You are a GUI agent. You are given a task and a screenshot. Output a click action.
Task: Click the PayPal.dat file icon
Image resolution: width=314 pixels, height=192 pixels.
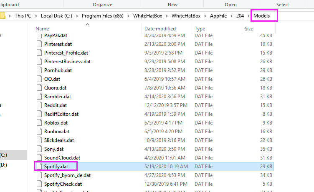(x=39, y=35)
